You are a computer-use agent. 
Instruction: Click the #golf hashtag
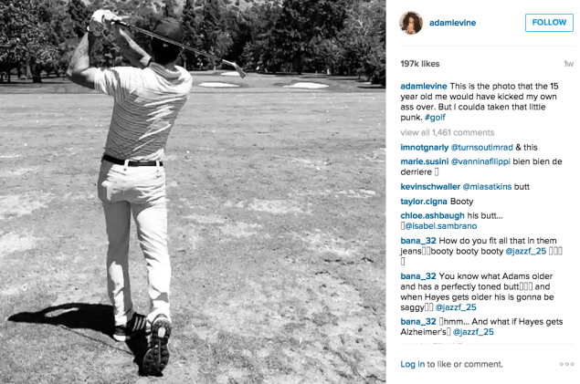pos(435,118)
